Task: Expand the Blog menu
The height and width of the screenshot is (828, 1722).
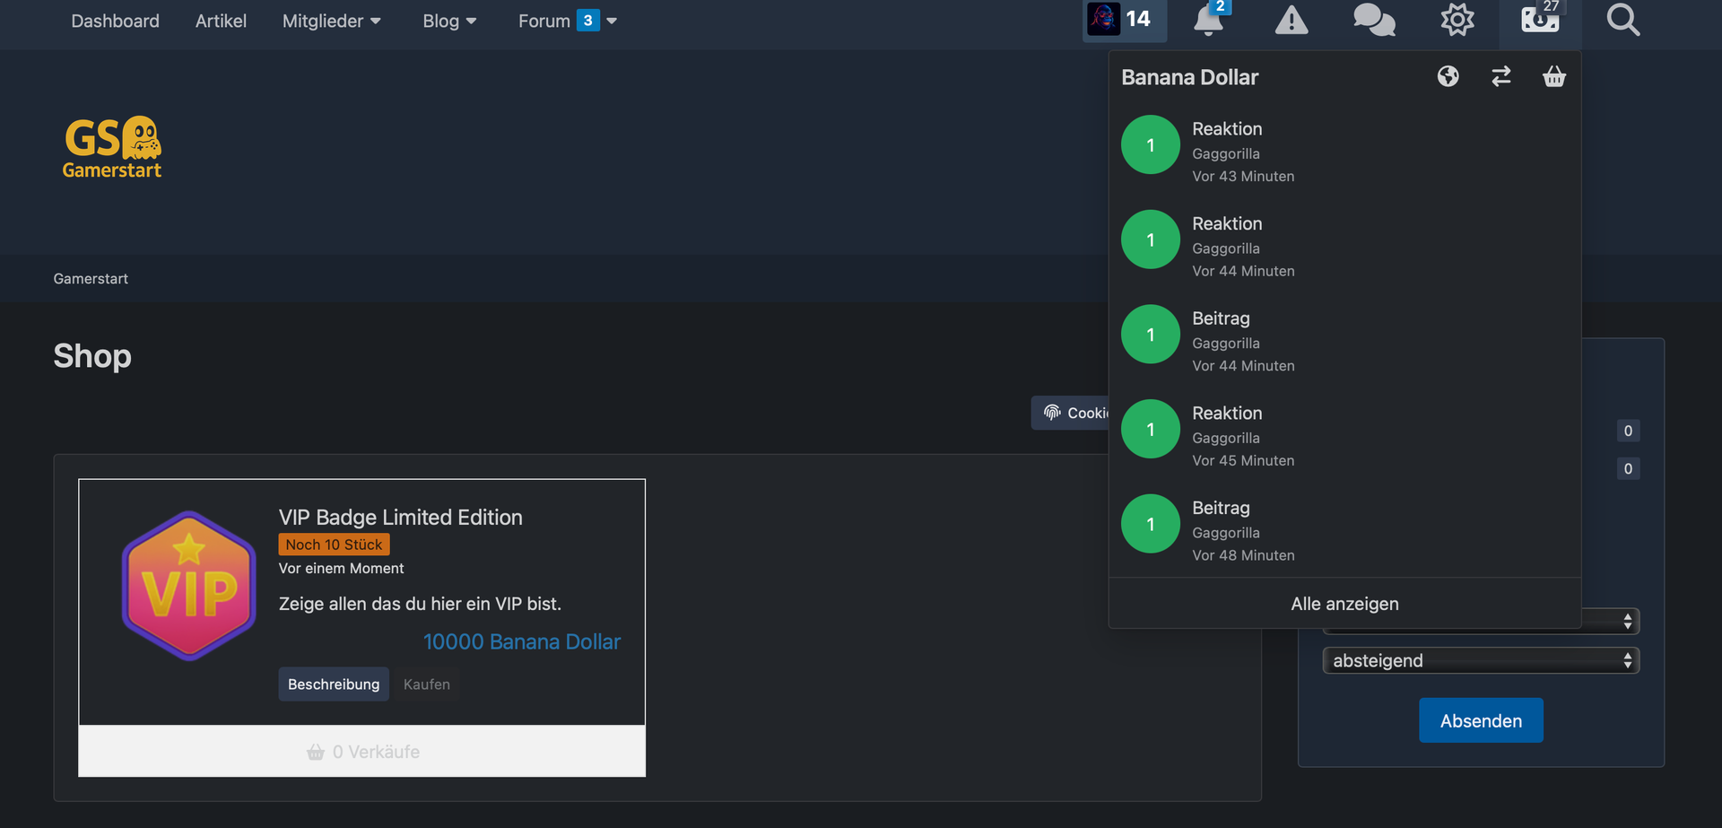Action: click(449, 21)
